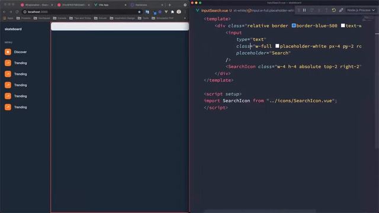Click the code minimap in the editor

pyautogui.click(x=368, y=18)
